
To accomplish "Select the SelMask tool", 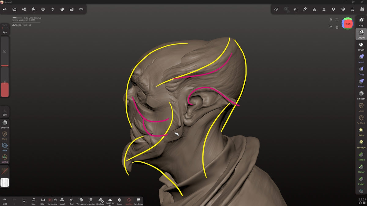I will (361, 119).
